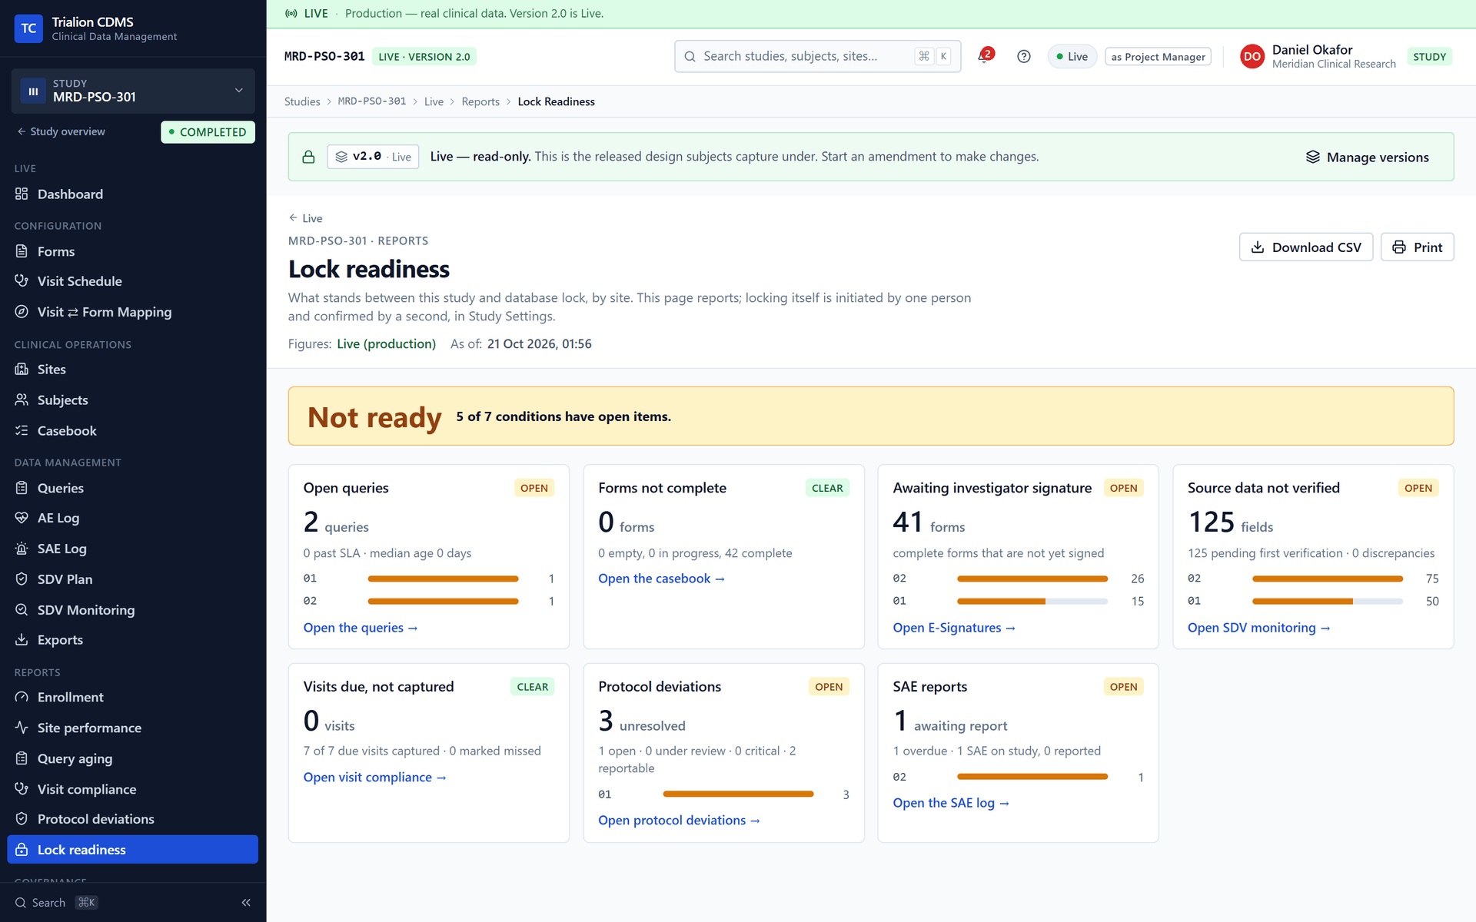Viewport: 1476px width, 922px height.
Task: Click the SDV Plan shield icon
Action: (22, 579)
